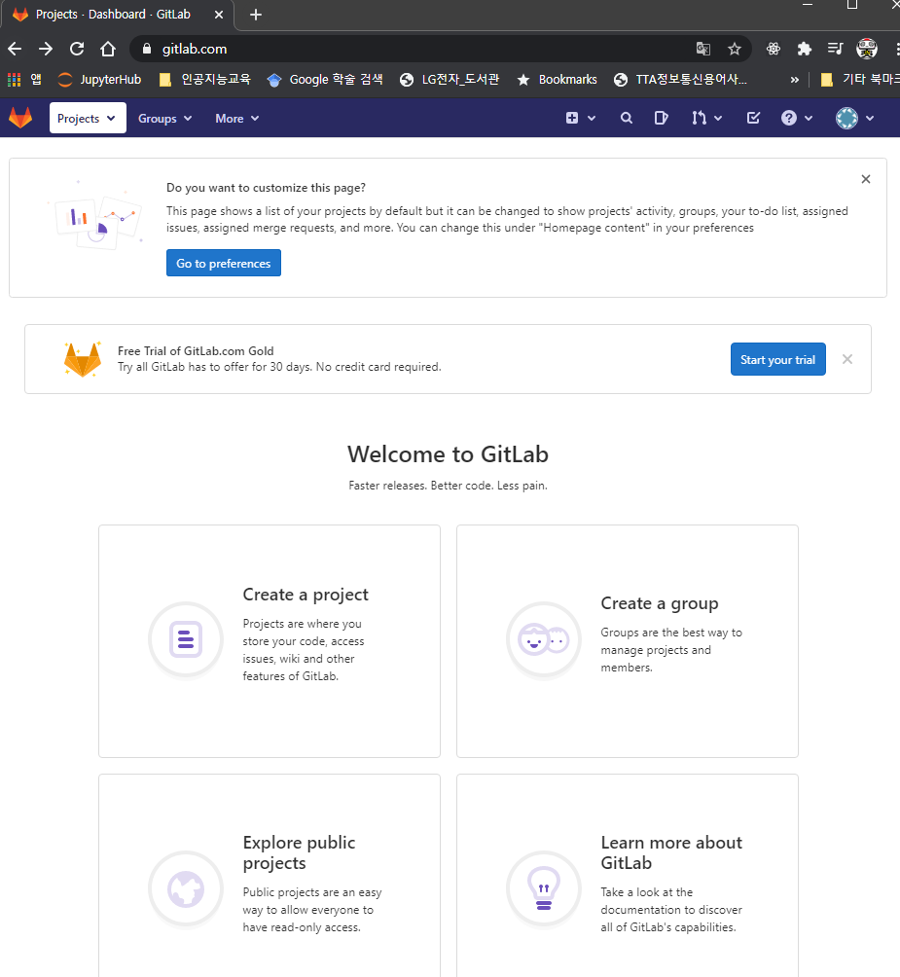This screenshot has width=900, height=977.
Task: Open the 인공지능교육 bookmark folder
Action: coord(205,79)
